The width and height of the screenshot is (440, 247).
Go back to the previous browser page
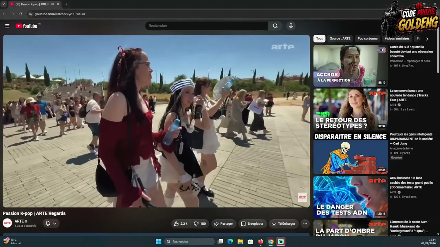point(4,14)
